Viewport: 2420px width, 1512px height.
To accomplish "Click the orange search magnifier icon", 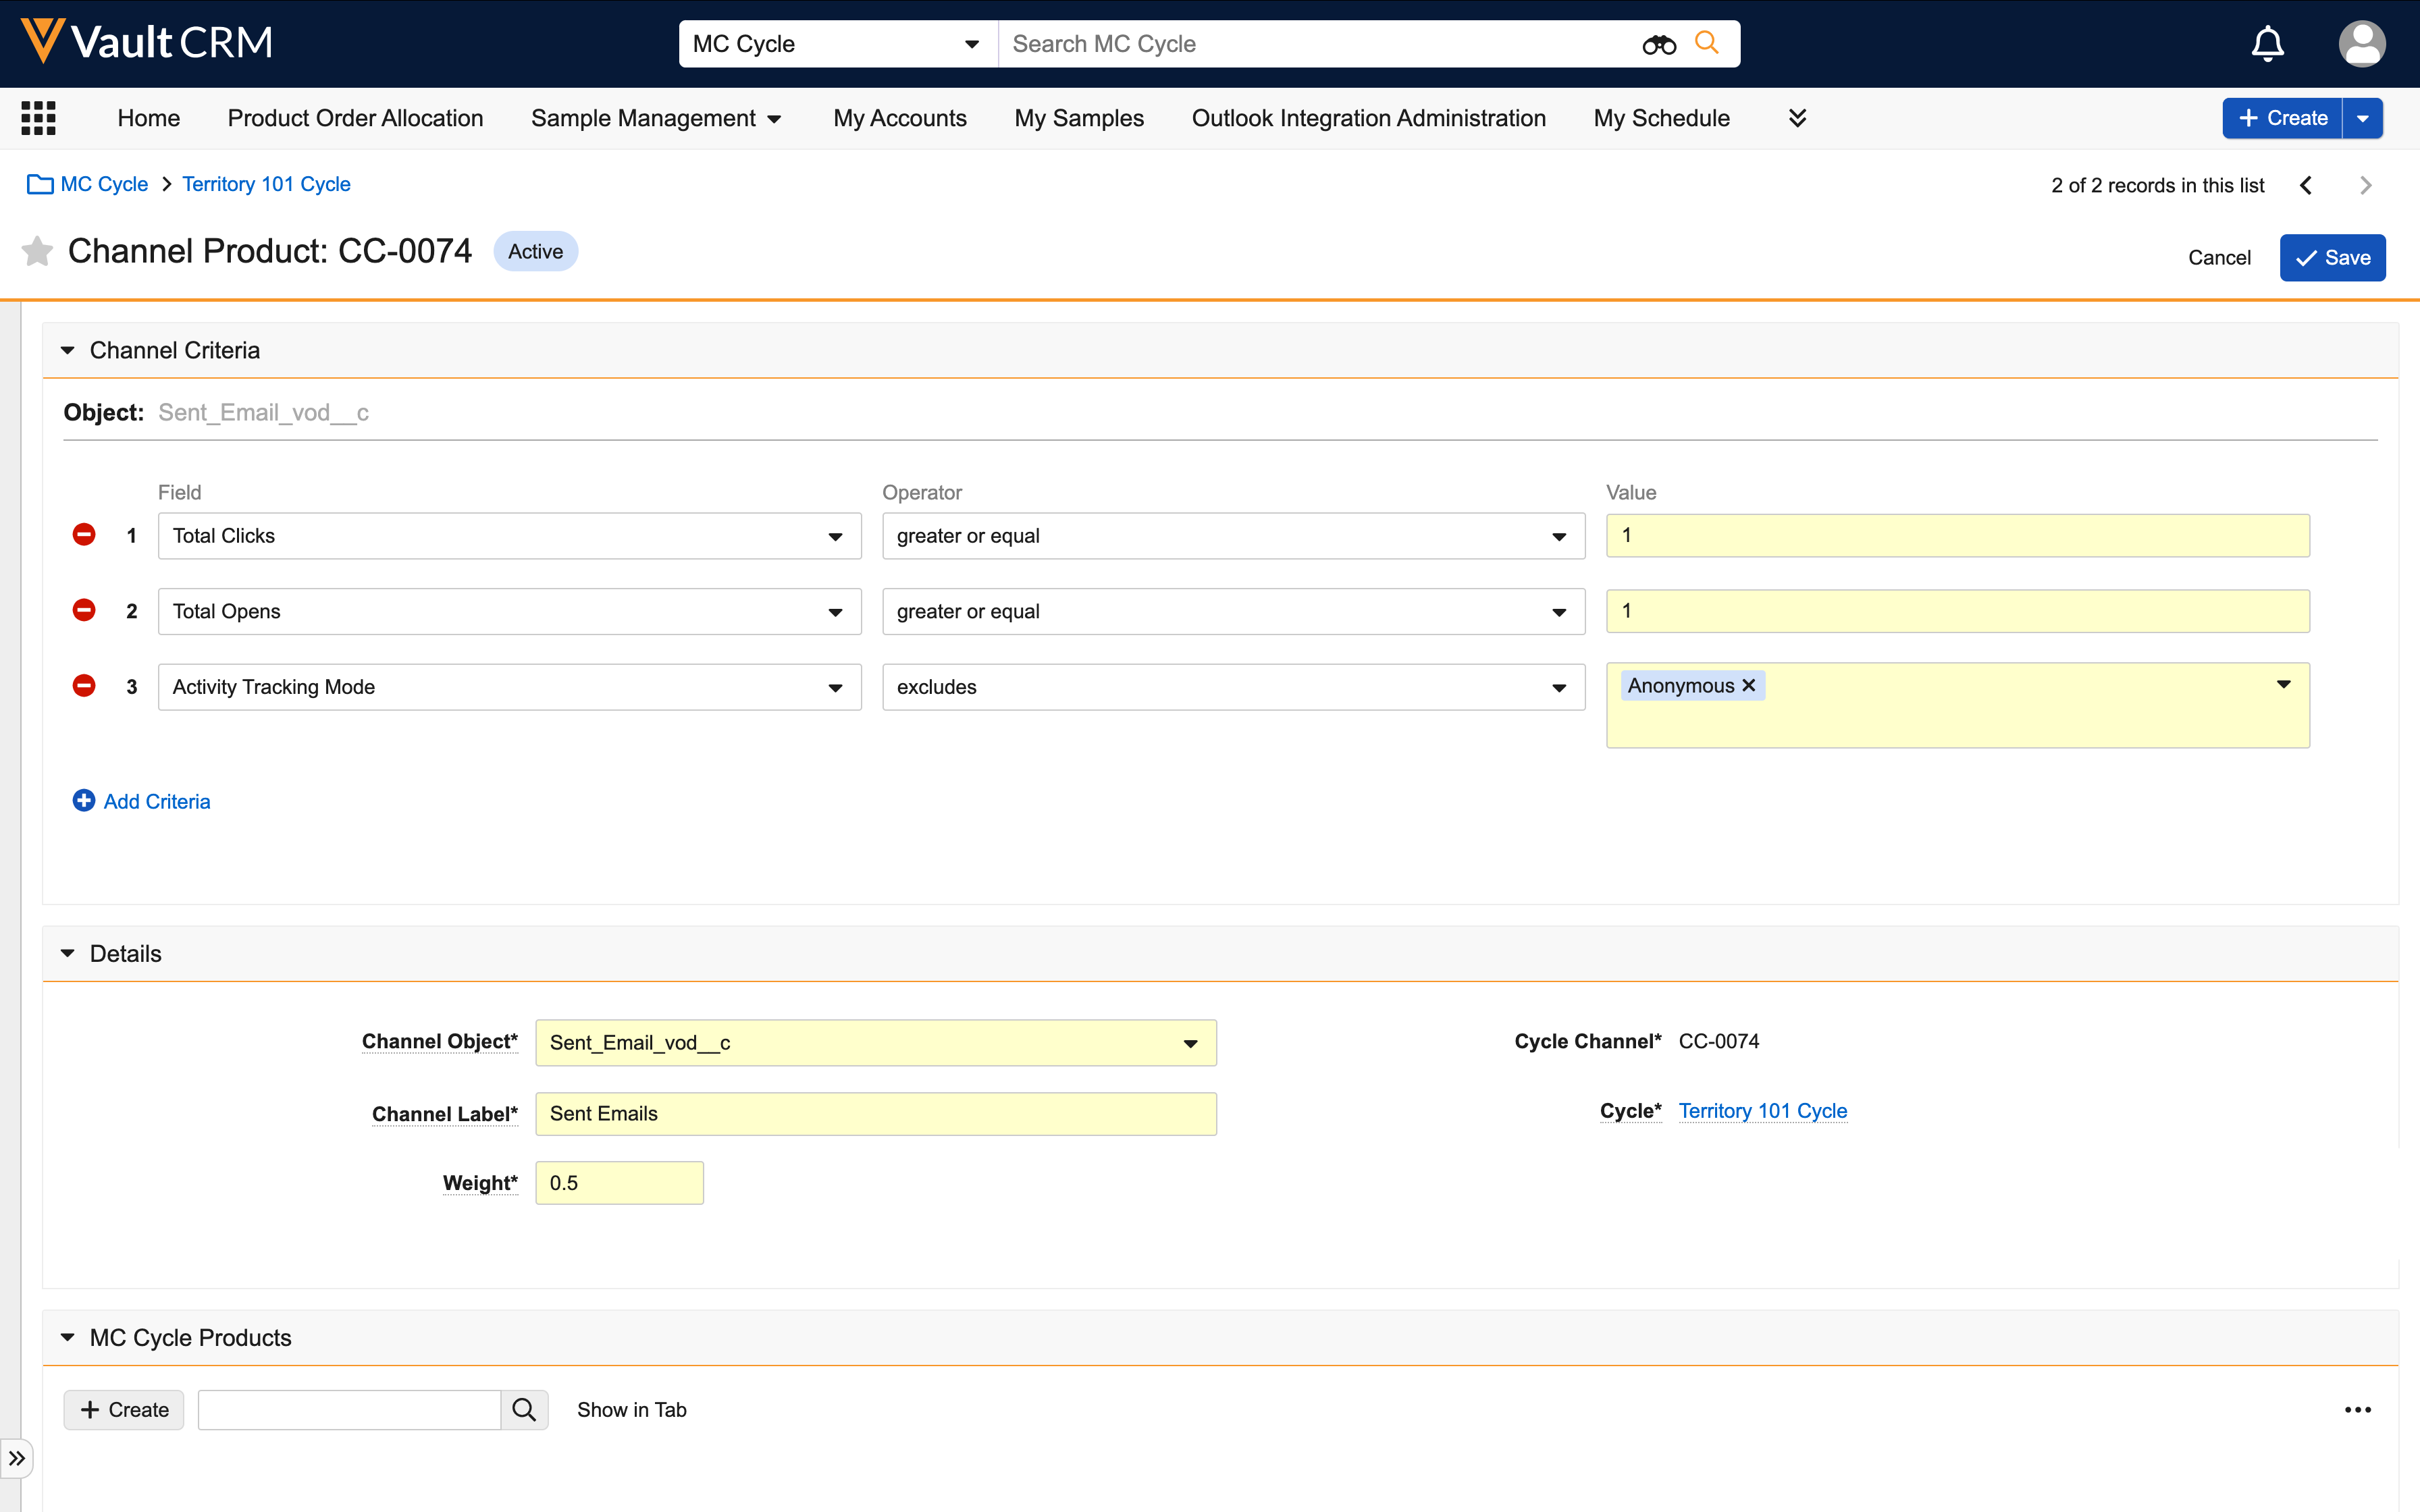I will coord(1707,43).
